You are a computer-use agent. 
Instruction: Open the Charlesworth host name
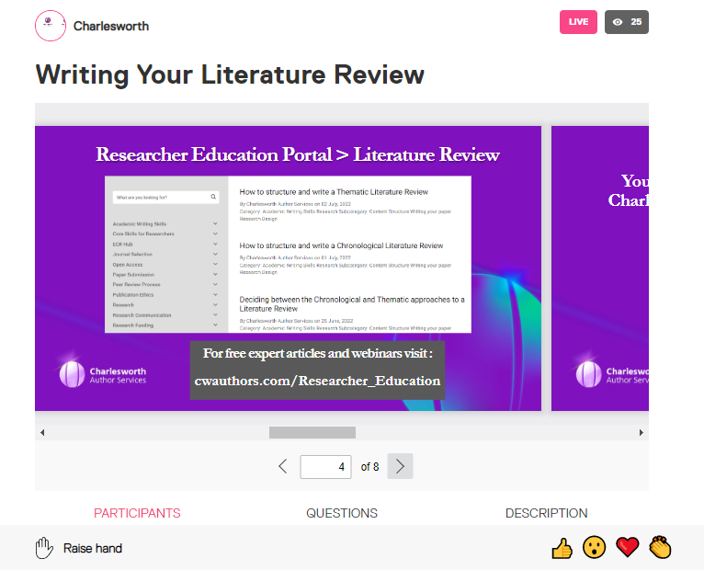pos(111,26)
